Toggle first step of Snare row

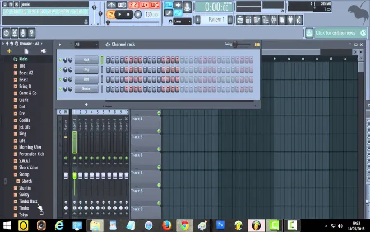(108, 89)
